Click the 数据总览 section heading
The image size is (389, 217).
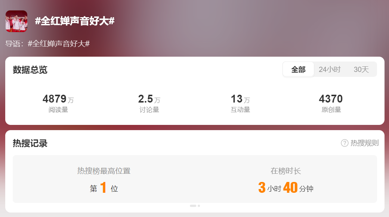tap(30, 70)
